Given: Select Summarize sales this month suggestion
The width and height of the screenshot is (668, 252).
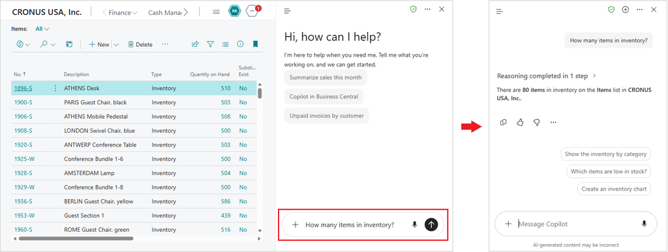Looking at the screenshot, I should pos(326,77).
